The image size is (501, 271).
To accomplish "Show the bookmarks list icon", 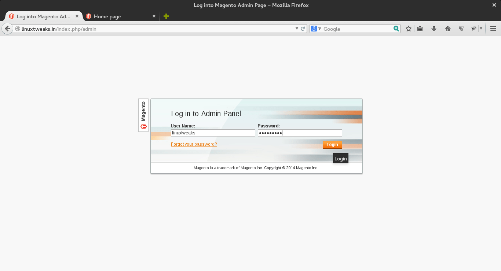I will (420, 29).
